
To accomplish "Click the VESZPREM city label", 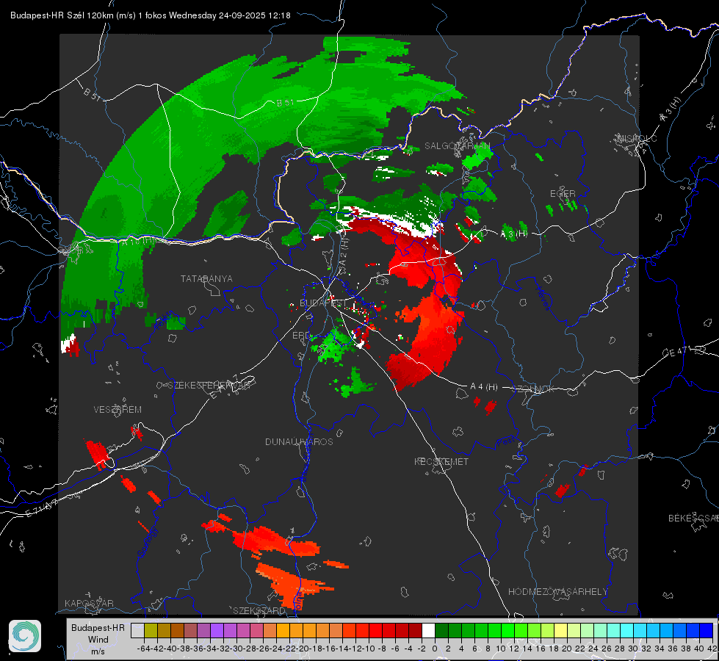I will (x=118, y=410).
